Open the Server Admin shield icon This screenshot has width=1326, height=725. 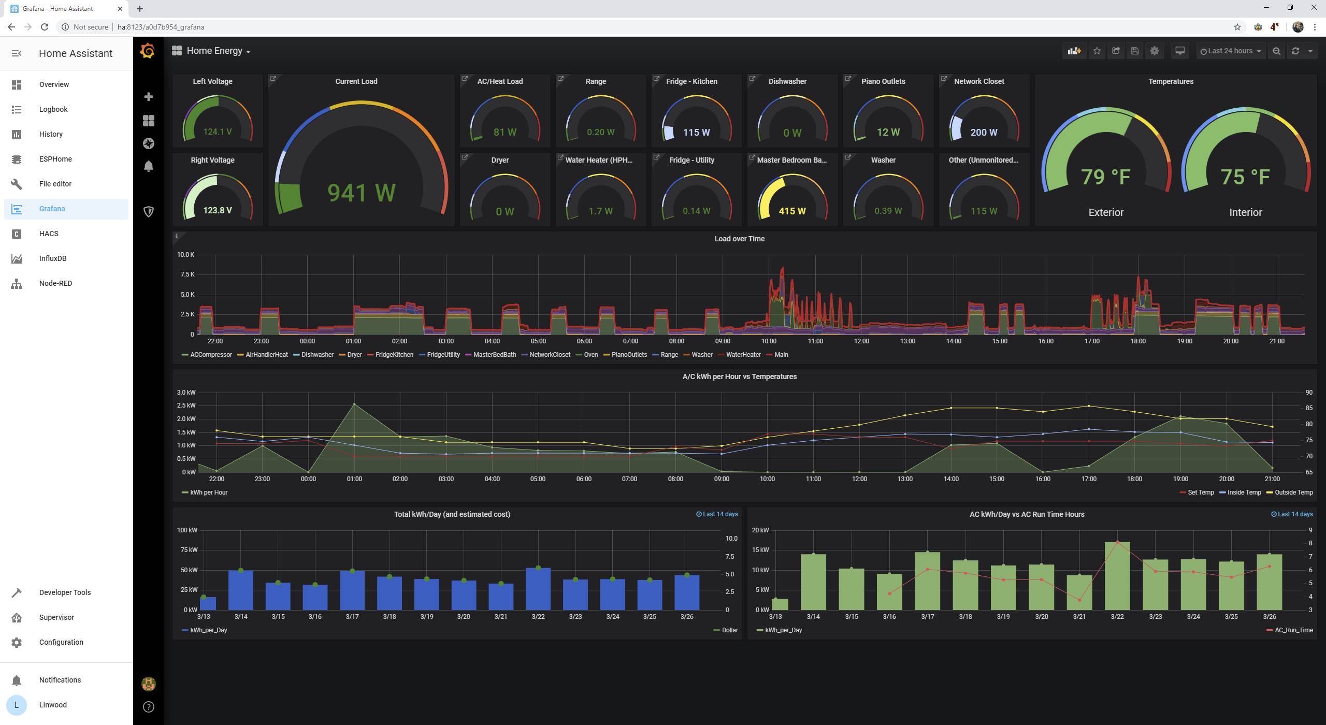[149, 211]
